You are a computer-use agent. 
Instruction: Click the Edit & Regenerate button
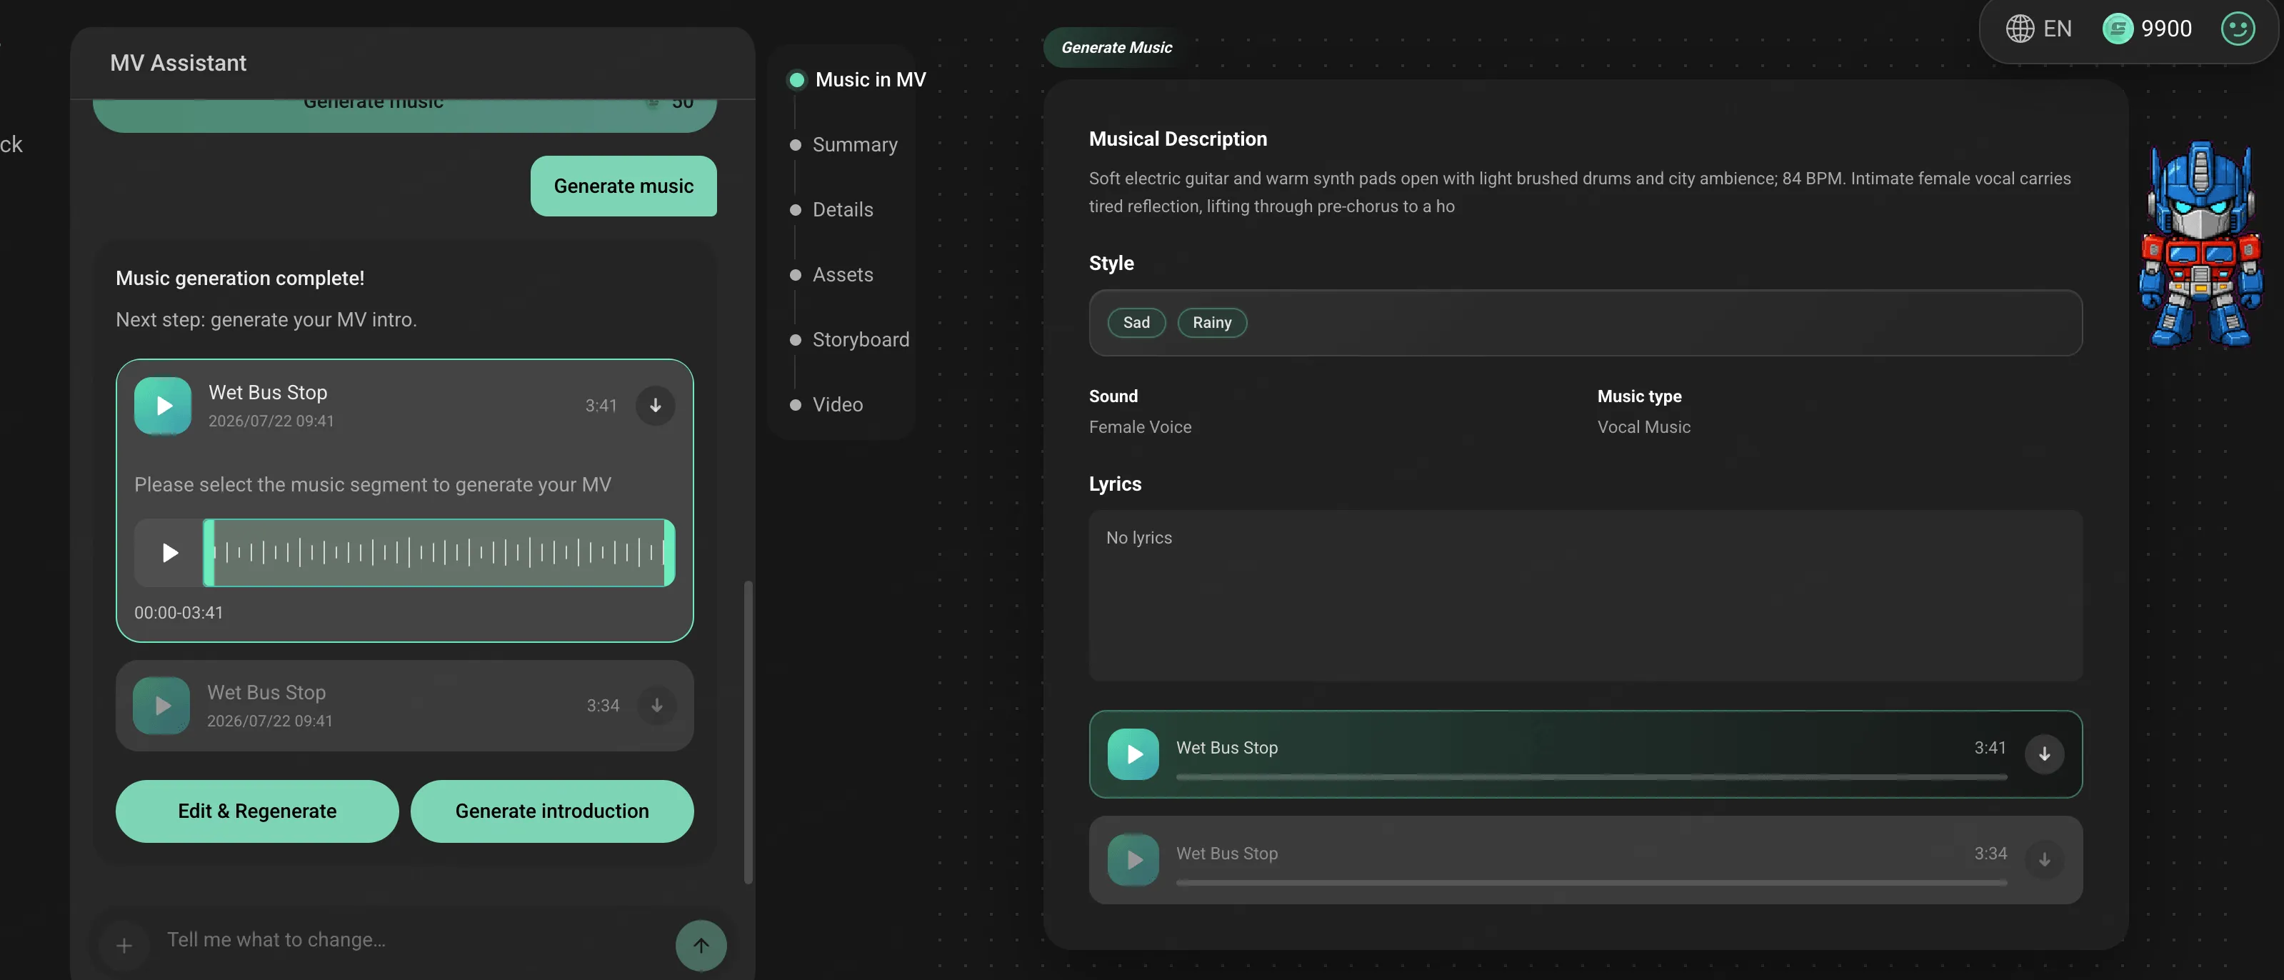257,811
